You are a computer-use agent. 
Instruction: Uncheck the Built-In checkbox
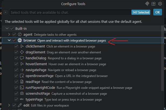12,28
